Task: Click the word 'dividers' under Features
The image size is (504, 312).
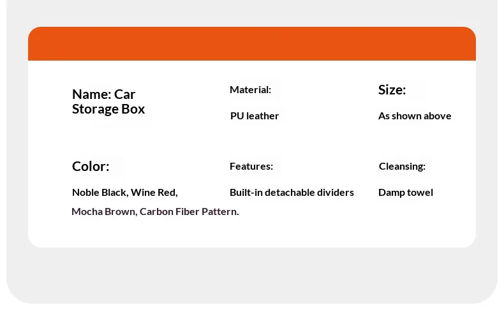Action: tap(336, 193)
